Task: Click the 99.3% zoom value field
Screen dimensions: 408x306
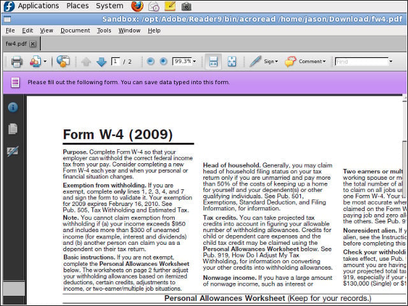Action: pyautogui.click(x=182, y=61)
